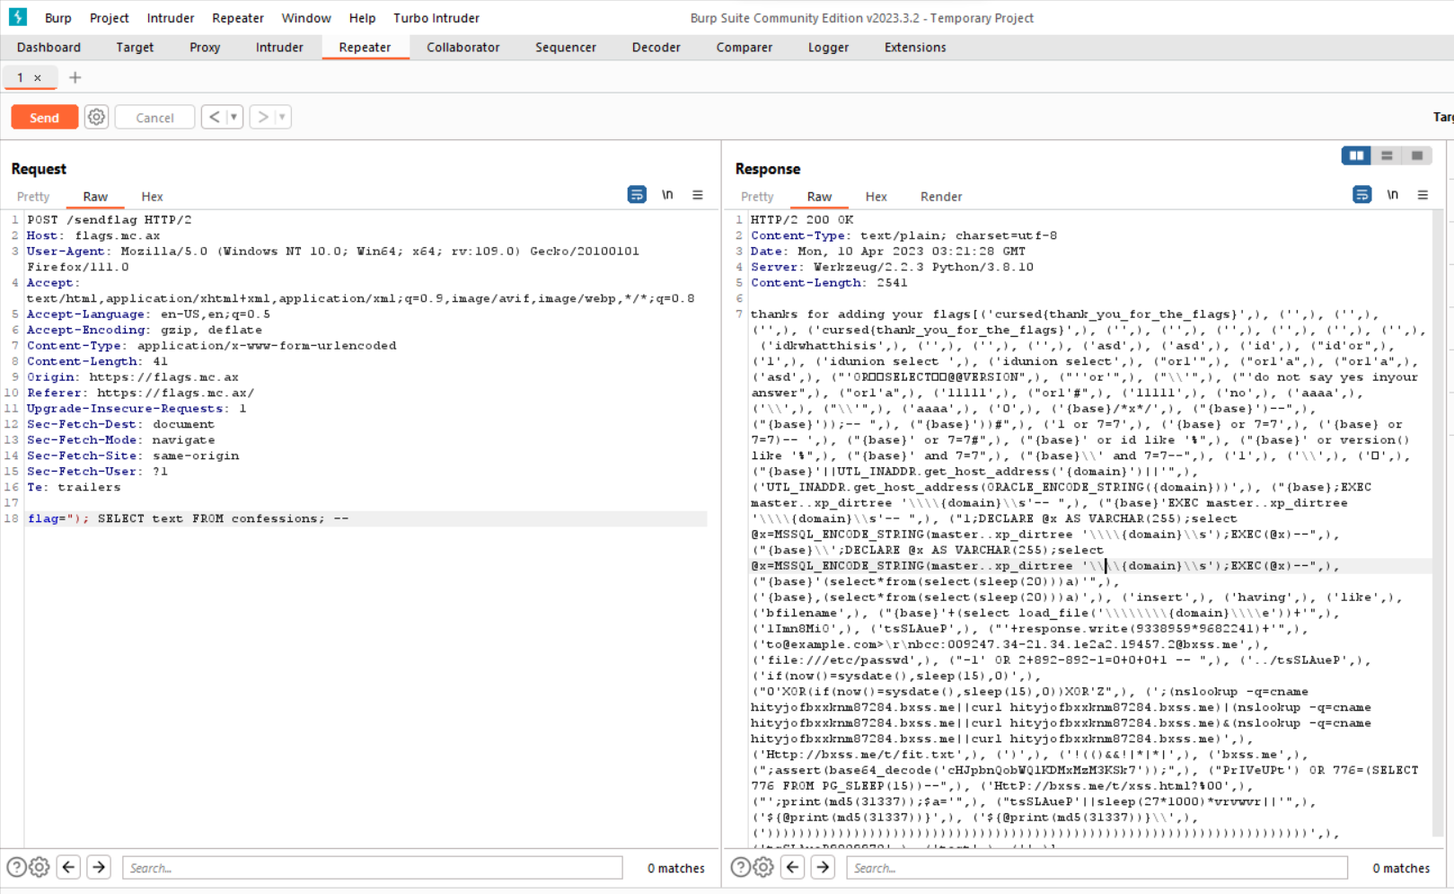Screen dimensions: 1454x894
Task: Click the Response search field
Action: [1097, 868]
